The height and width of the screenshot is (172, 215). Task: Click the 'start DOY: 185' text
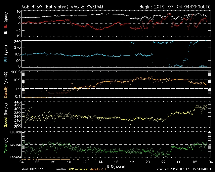[x=32, y=169]
